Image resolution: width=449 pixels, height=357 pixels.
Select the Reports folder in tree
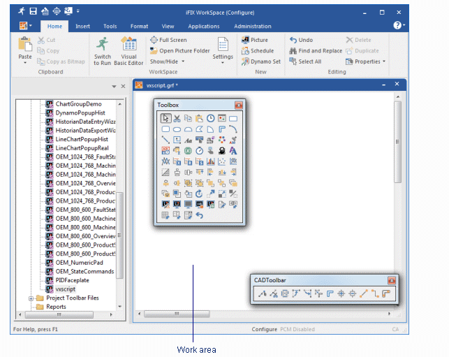pos(56,307)
